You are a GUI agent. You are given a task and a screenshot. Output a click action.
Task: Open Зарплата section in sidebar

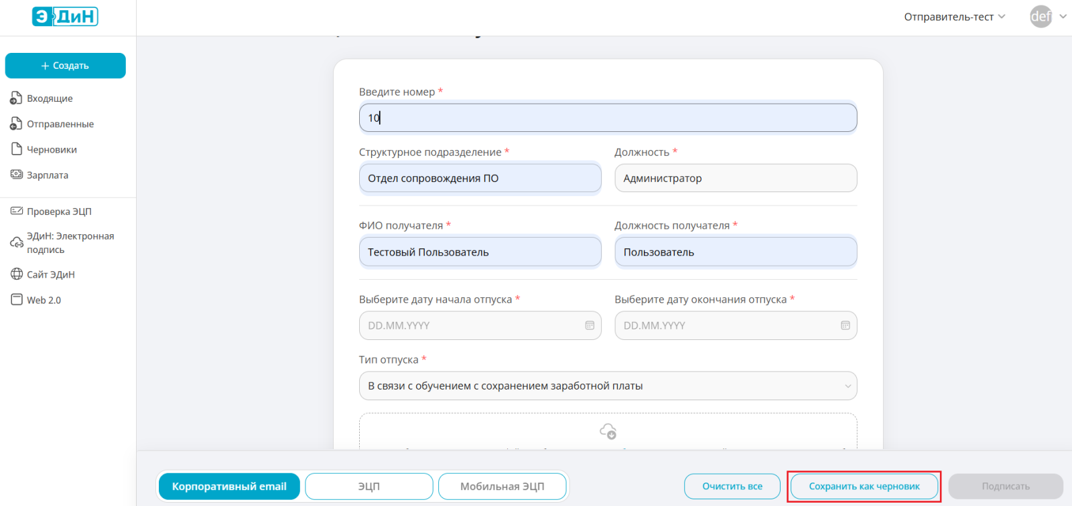47,175
